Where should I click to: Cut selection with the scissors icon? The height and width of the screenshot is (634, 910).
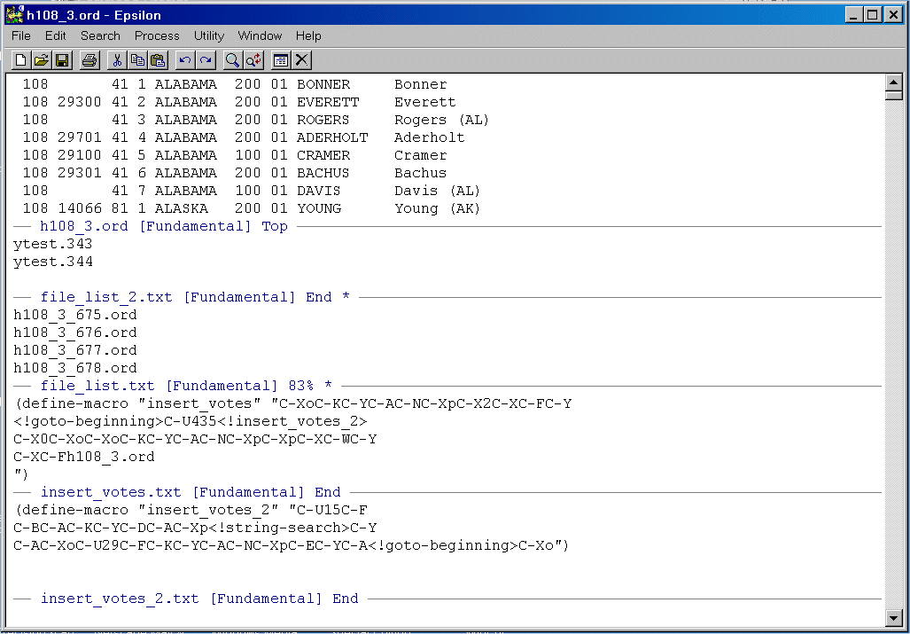point(117,60)
